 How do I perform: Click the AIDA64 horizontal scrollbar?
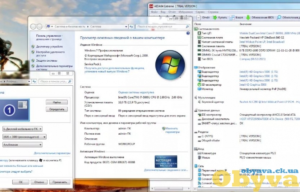171,188
